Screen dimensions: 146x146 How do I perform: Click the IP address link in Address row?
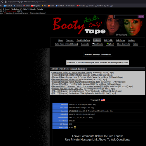pos(74,111)
